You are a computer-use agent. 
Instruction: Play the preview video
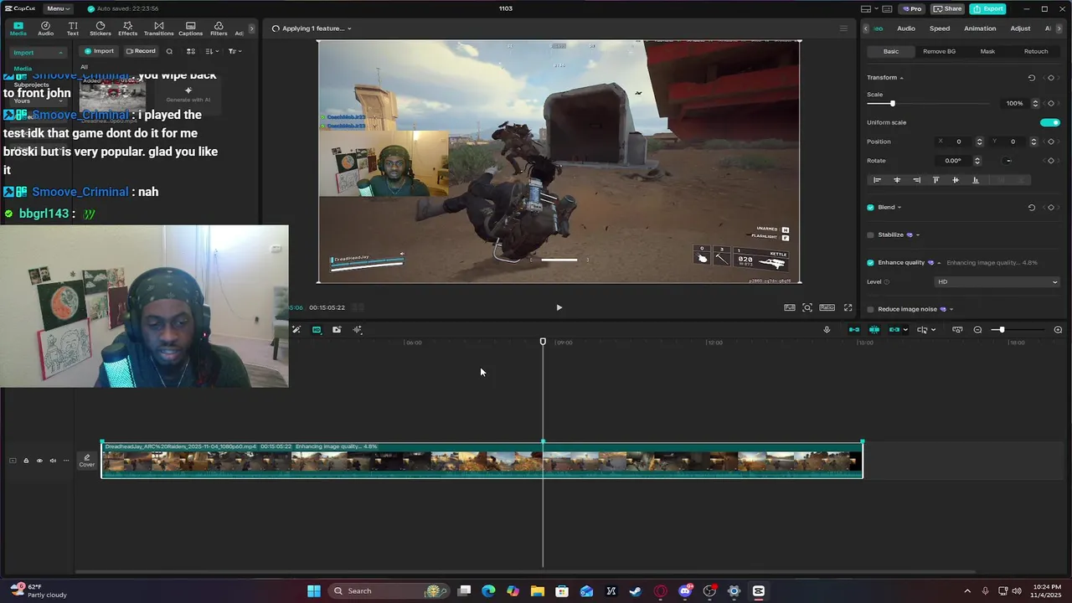click(x=559, y=307)
